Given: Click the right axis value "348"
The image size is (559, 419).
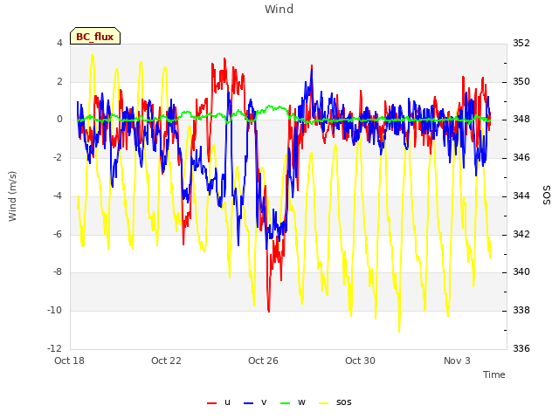Looking at the screenshot, I should pos(521,120).
